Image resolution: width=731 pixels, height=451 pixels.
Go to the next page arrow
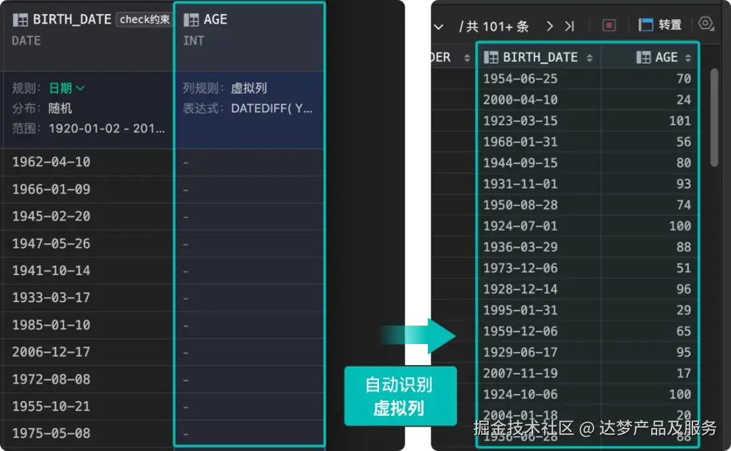point(550,26)
